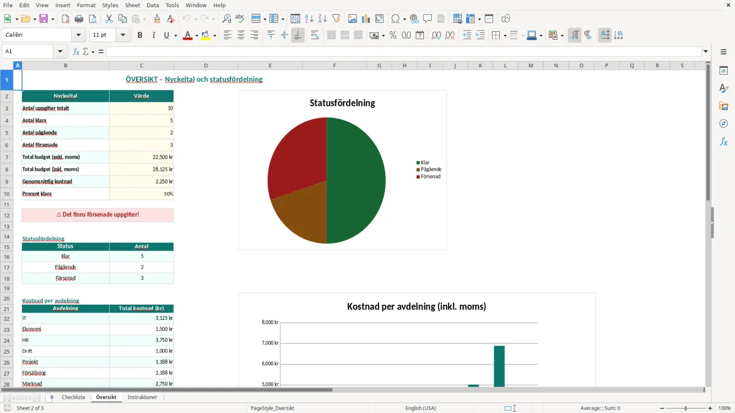
Task: Toggle Center Horizontally alignment
Action: point(241,35)
